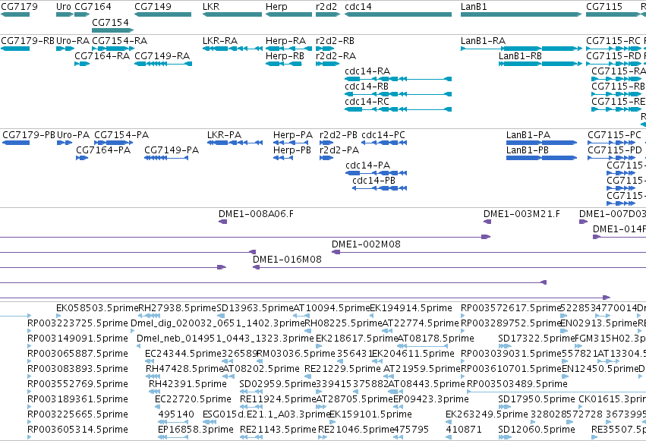Open protein cdc14-PA label
Viewport: 646px width, 441px height.
pos(368,165)
